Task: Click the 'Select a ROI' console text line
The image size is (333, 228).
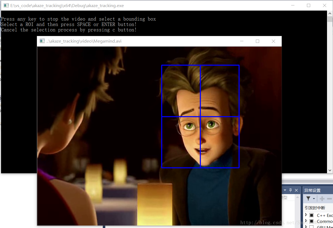Action: (69, 24)
